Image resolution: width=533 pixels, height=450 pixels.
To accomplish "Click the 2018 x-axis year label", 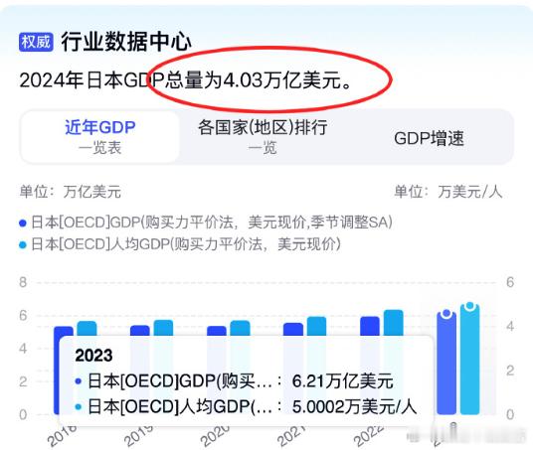I will click(x=63, y=435).
